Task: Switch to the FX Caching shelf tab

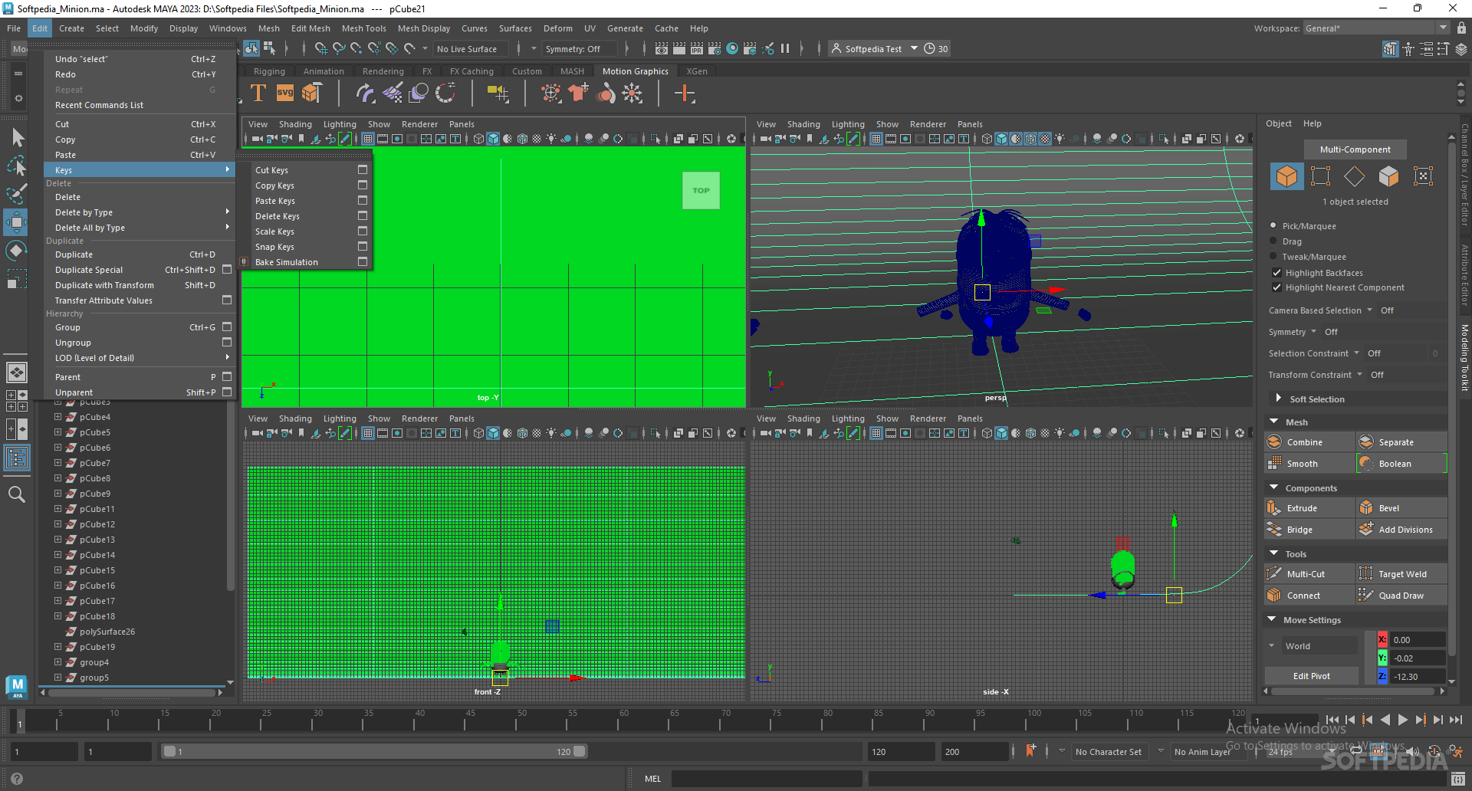Action: point(472,71)
